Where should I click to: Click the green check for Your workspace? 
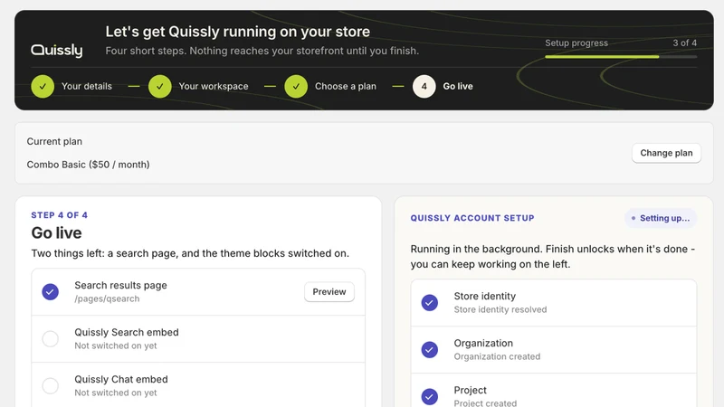(x=160, y=86)
